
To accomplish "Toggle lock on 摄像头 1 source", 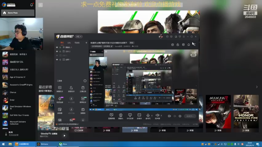I will pos(60,47).
